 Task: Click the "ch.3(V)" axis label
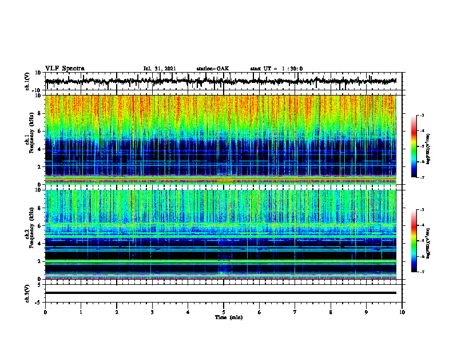[27, 293]
